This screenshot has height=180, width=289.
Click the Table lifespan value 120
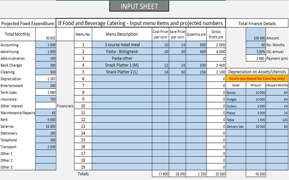pyautogui.click(x=277, y=120)
